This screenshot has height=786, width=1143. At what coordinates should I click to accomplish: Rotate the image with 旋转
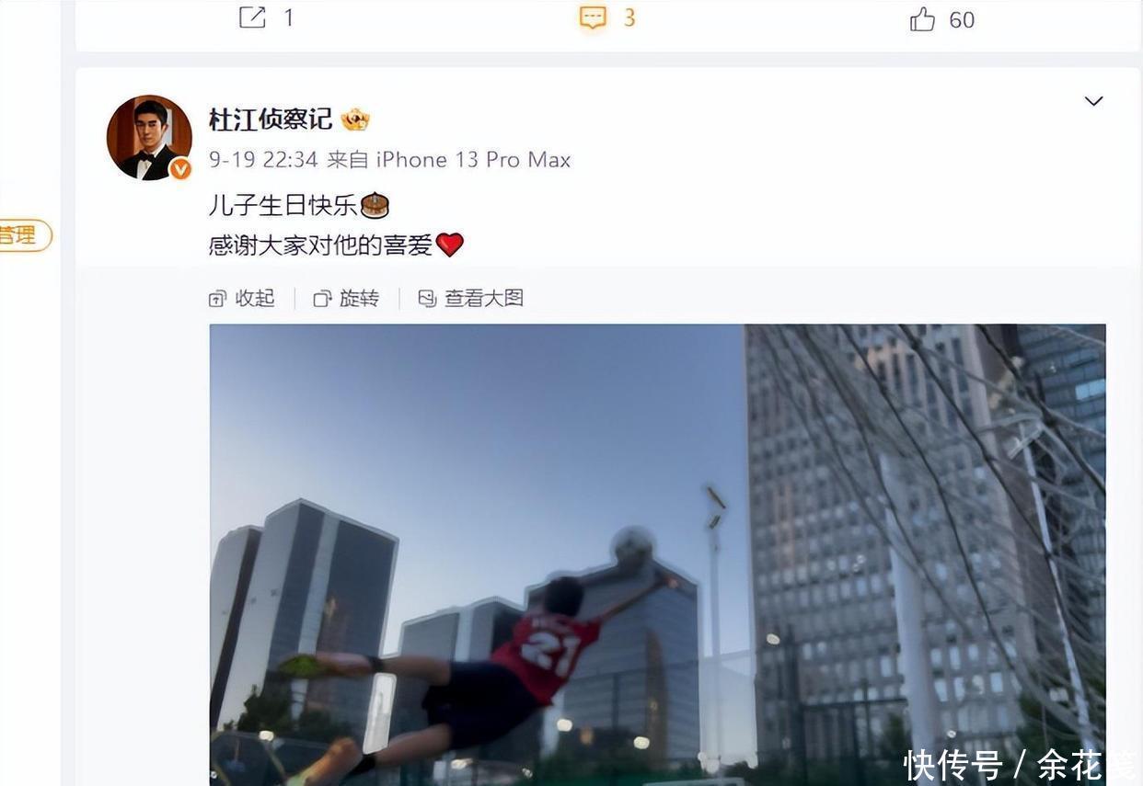[x=359, y=298]
